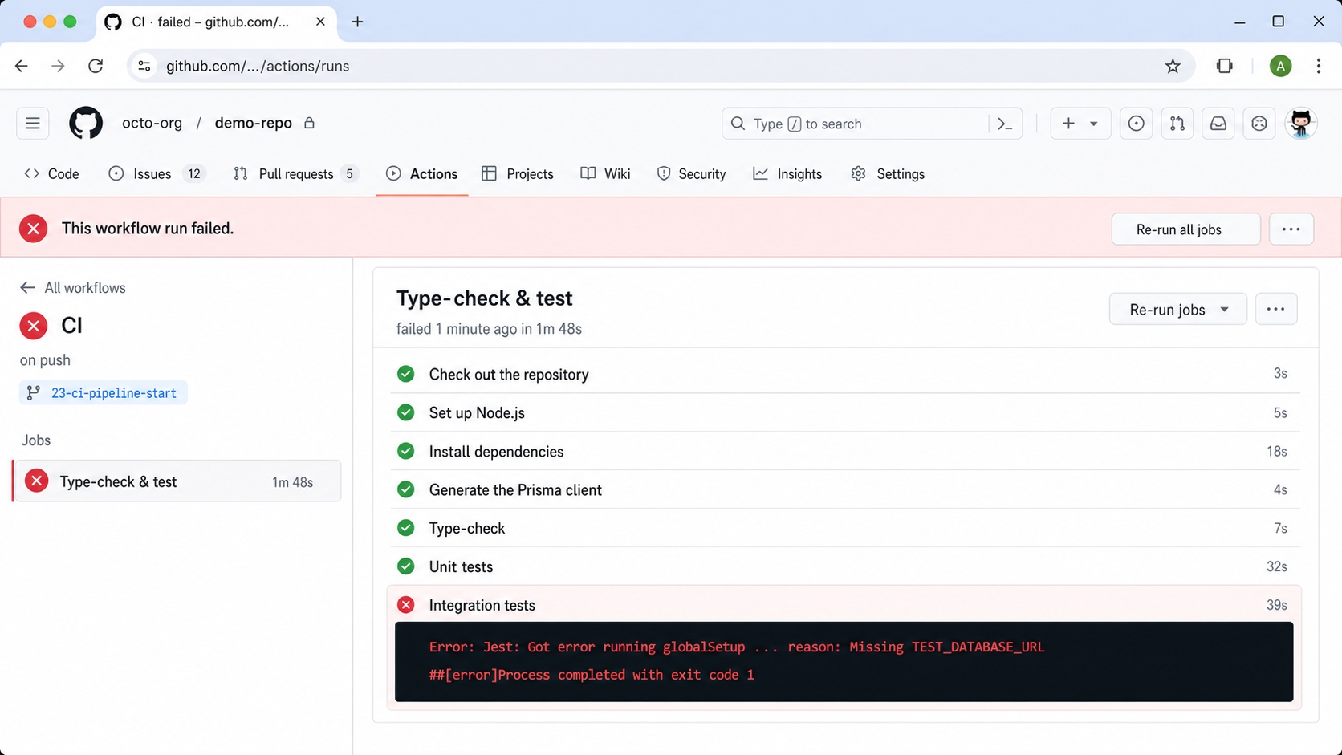Click the red failed icon beside CI title
This screenshot has width=1342, height=755.
click(34, 326)
